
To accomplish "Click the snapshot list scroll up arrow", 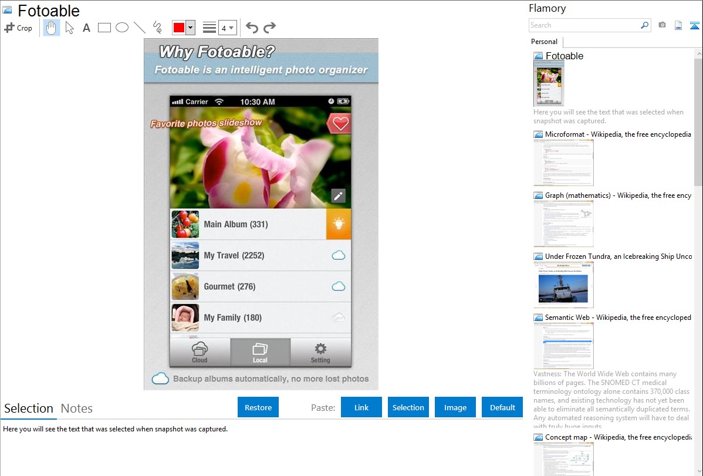I will (x=699, y=53).
